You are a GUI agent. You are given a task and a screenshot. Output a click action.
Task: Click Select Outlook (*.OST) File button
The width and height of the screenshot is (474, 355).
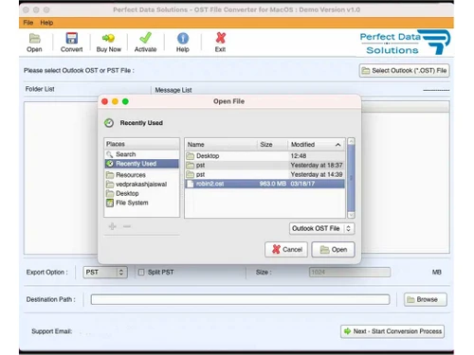(x=404, y=71)
